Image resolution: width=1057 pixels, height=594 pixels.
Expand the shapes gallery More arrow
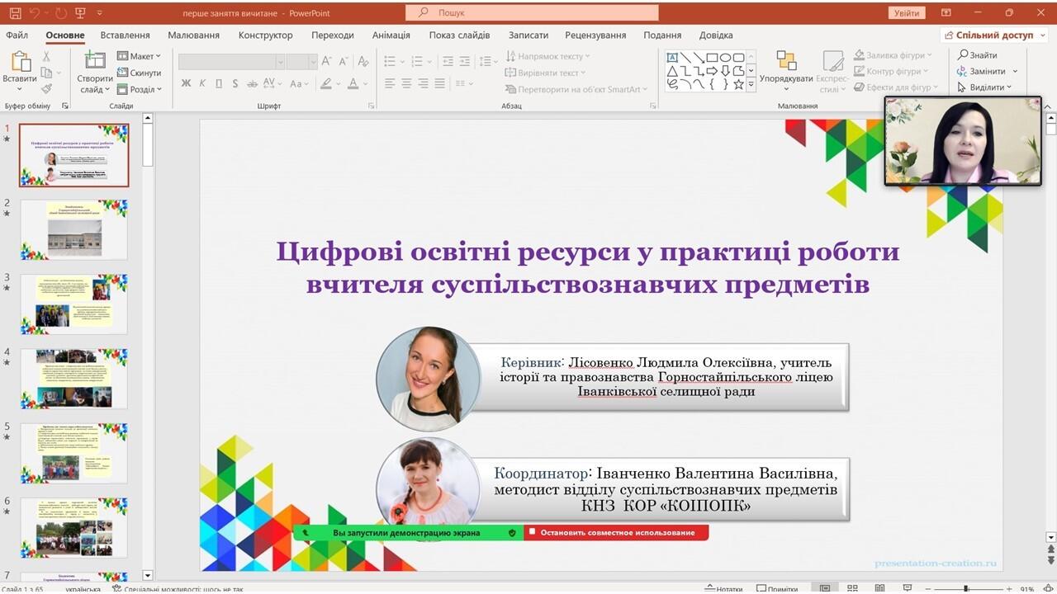pyautogui.click(x=751, y=84)
